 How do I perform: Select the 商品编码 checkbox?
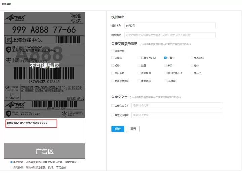[x=139, y=81]
